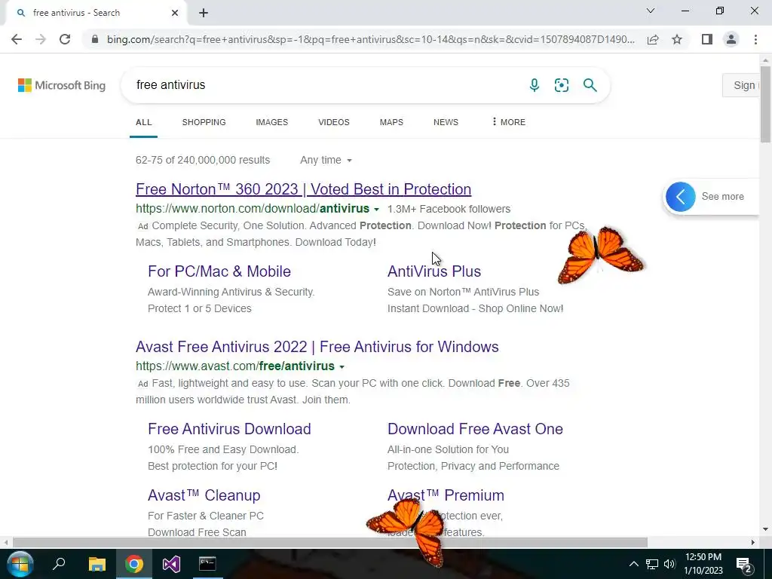Open the 'Free Antivirus Download' link
This screenshot has height=579, width=772.
pos(229,429)
